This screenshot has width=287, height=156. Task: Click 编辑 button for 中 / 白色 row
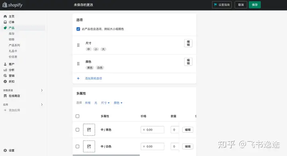(x=188, y=146)
